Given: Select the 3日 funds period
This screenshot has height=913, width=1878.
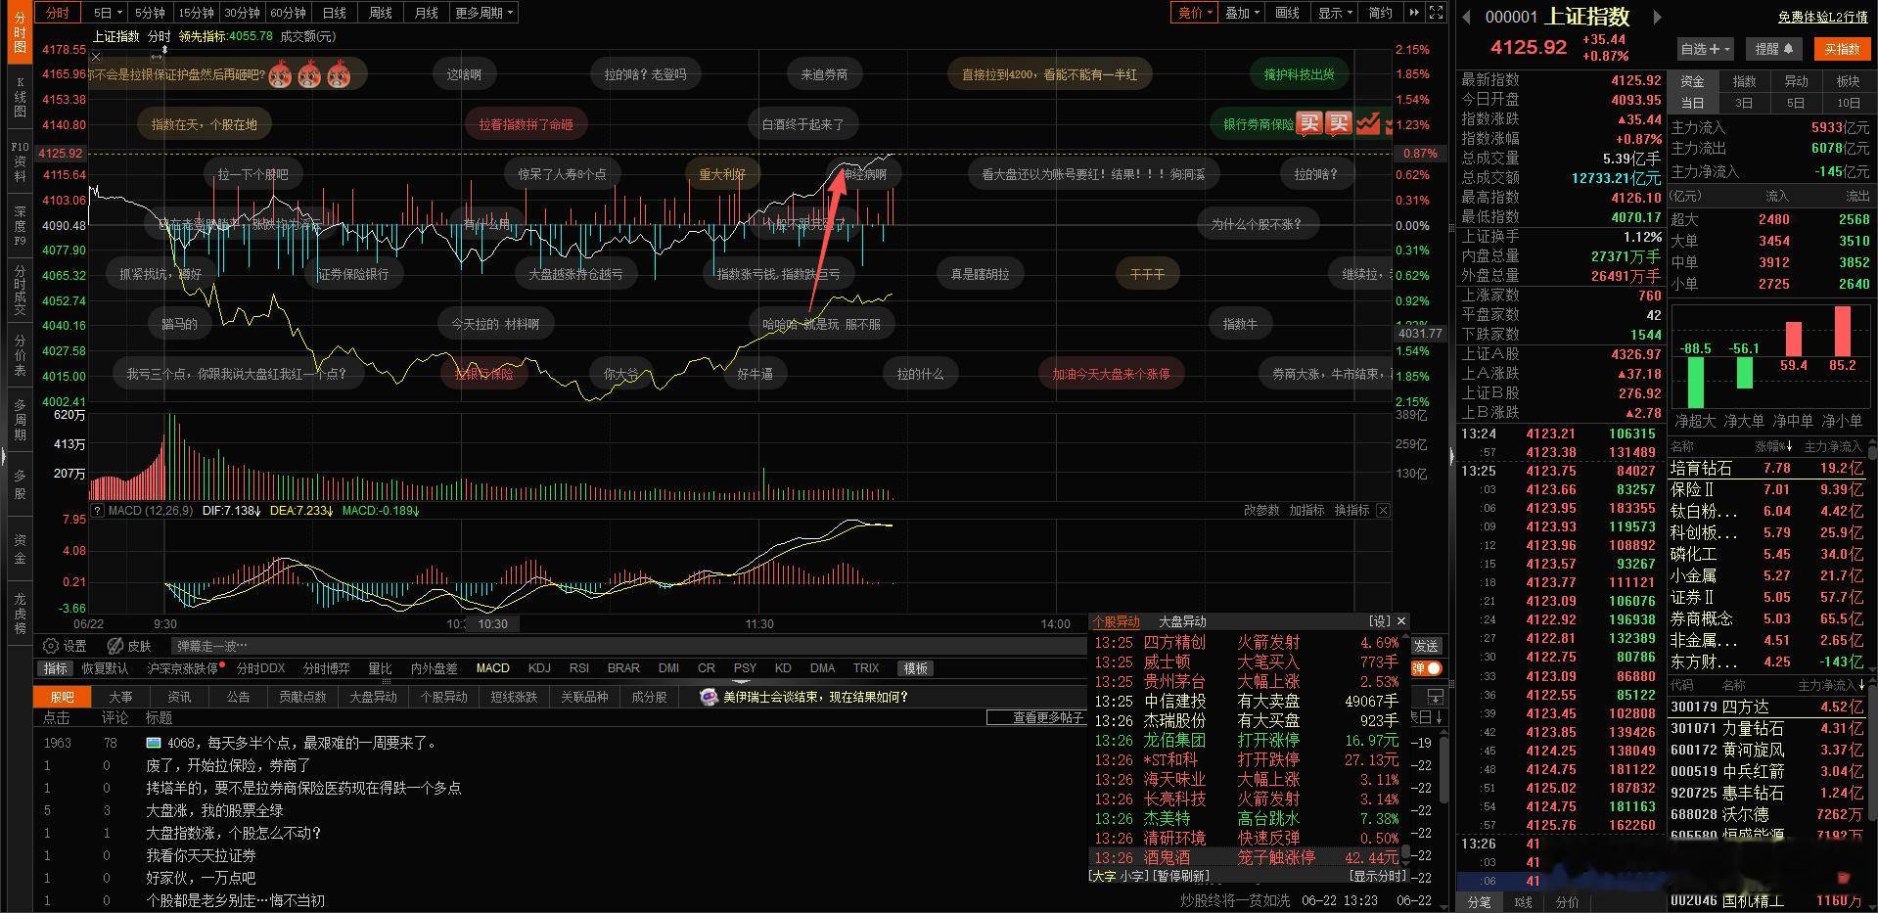Looking at the screenshot, I should click(1743, 103).
